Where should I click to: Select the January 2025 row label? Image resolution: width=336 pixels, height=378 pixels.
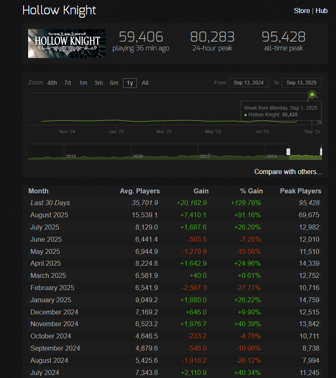(x=50, y=300)
